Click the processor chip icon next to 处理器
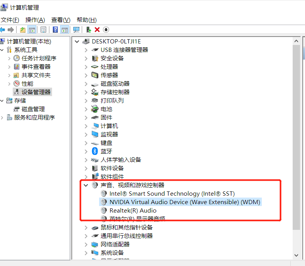The image size is (305, 266). tap(95, 67)
